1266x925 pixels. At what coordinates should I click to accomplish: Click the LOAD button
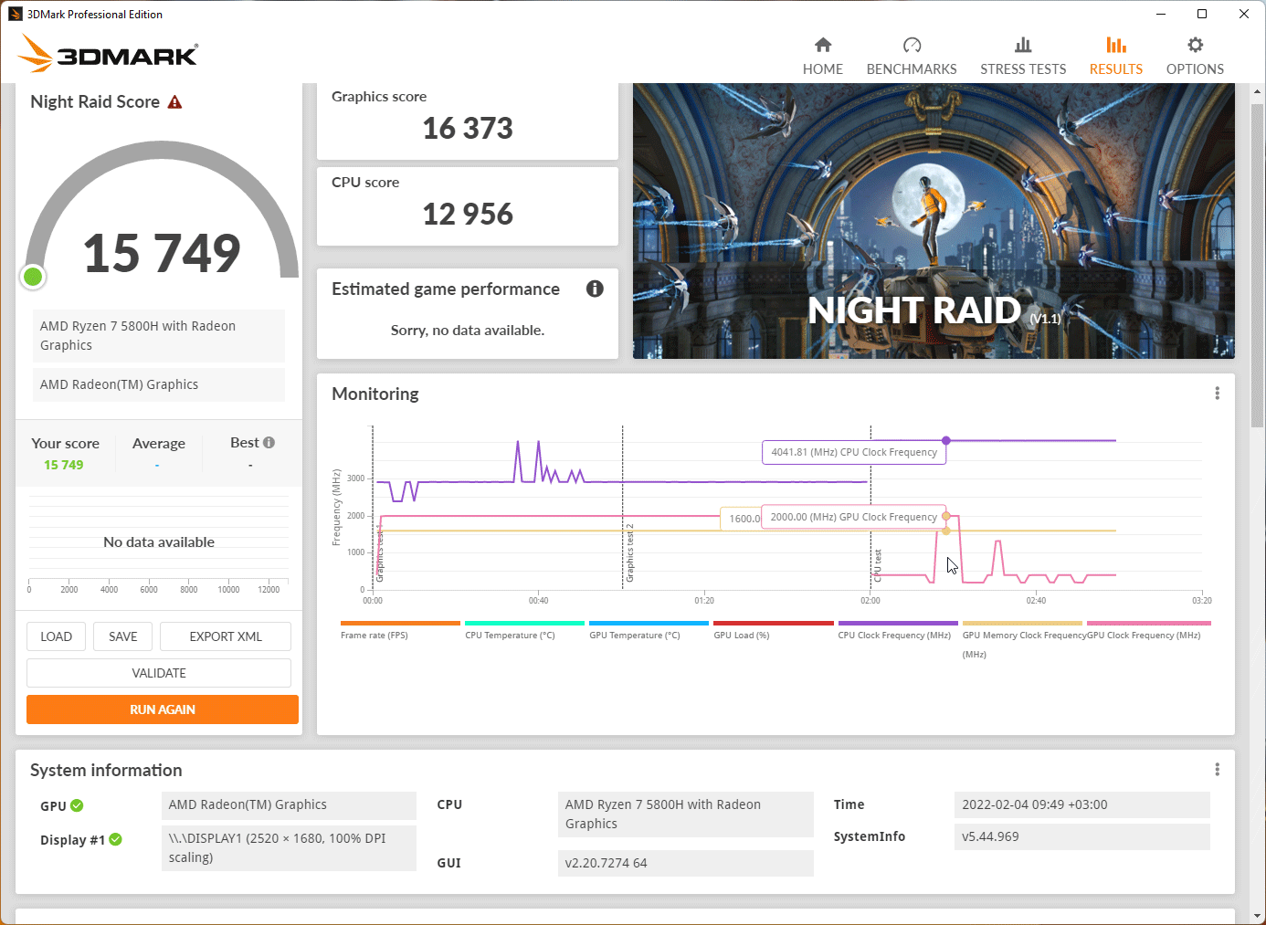pyautogui.click(x=56, y=636)
